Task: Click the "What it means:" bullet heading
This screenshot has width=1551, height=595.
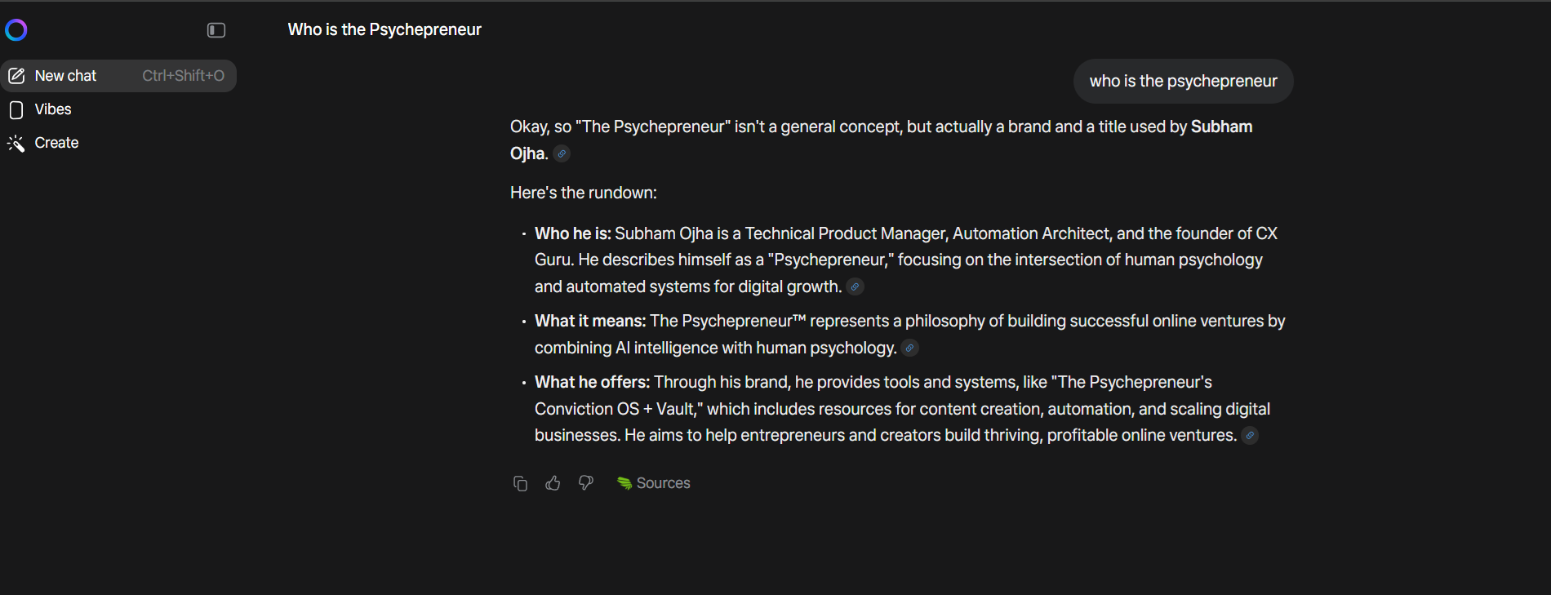Action: tap(589, 321)
